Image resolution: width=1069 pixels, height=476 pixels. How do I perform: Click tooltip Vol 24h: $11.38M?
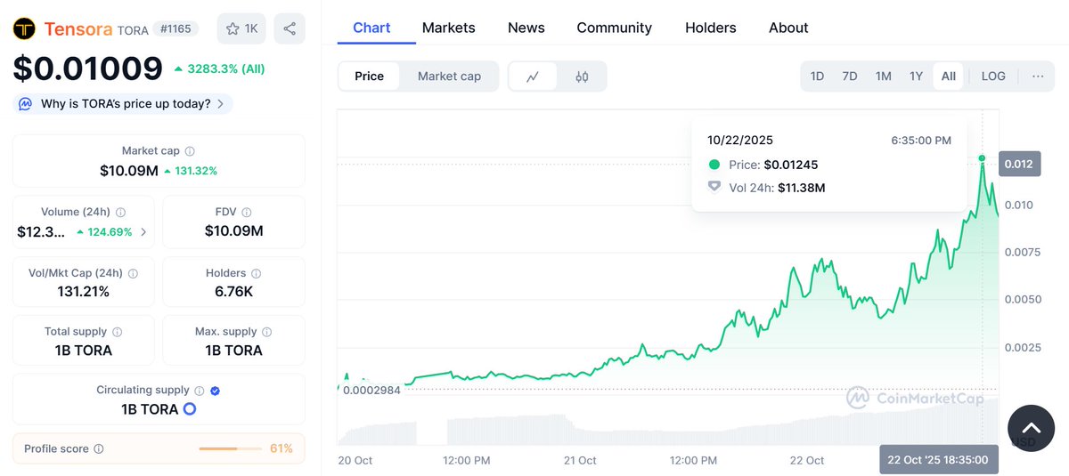[777, 188]
